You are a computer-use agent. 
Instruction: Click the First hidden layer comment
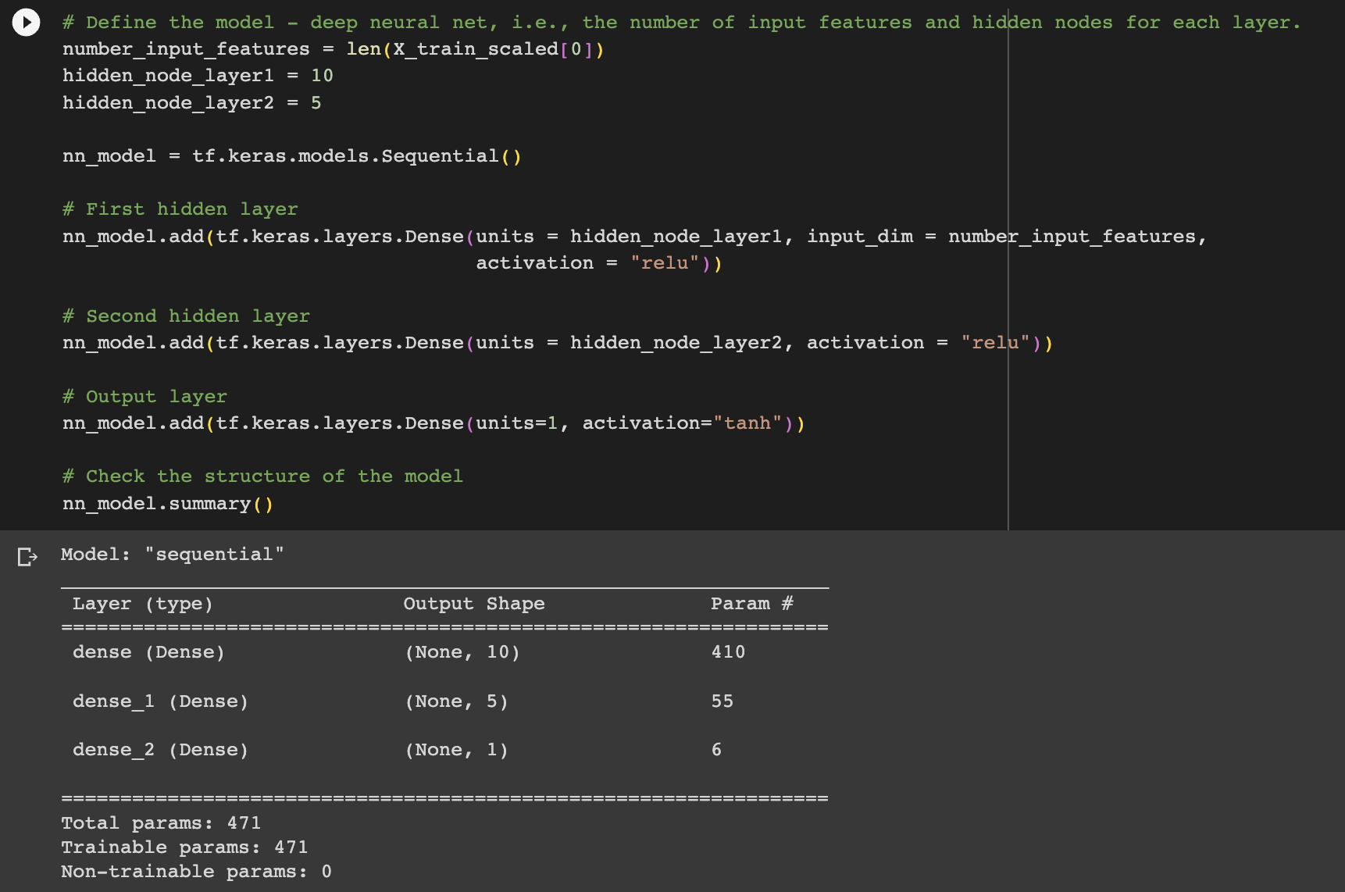click(x=180, y=209)
